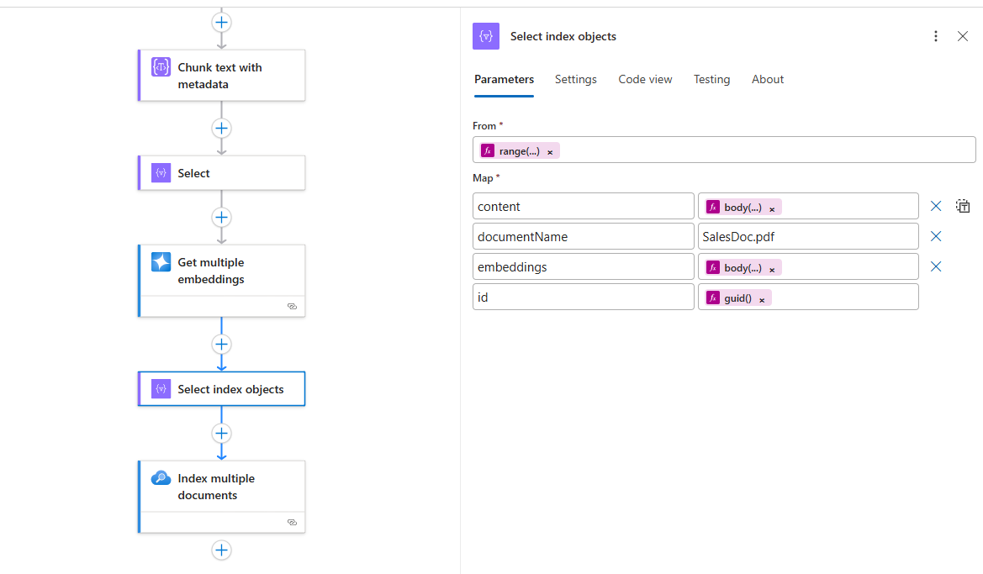The width and height of the screenshot is (983, 574).
Task: Add step below Index multiple documents
Action: point(221,550)
